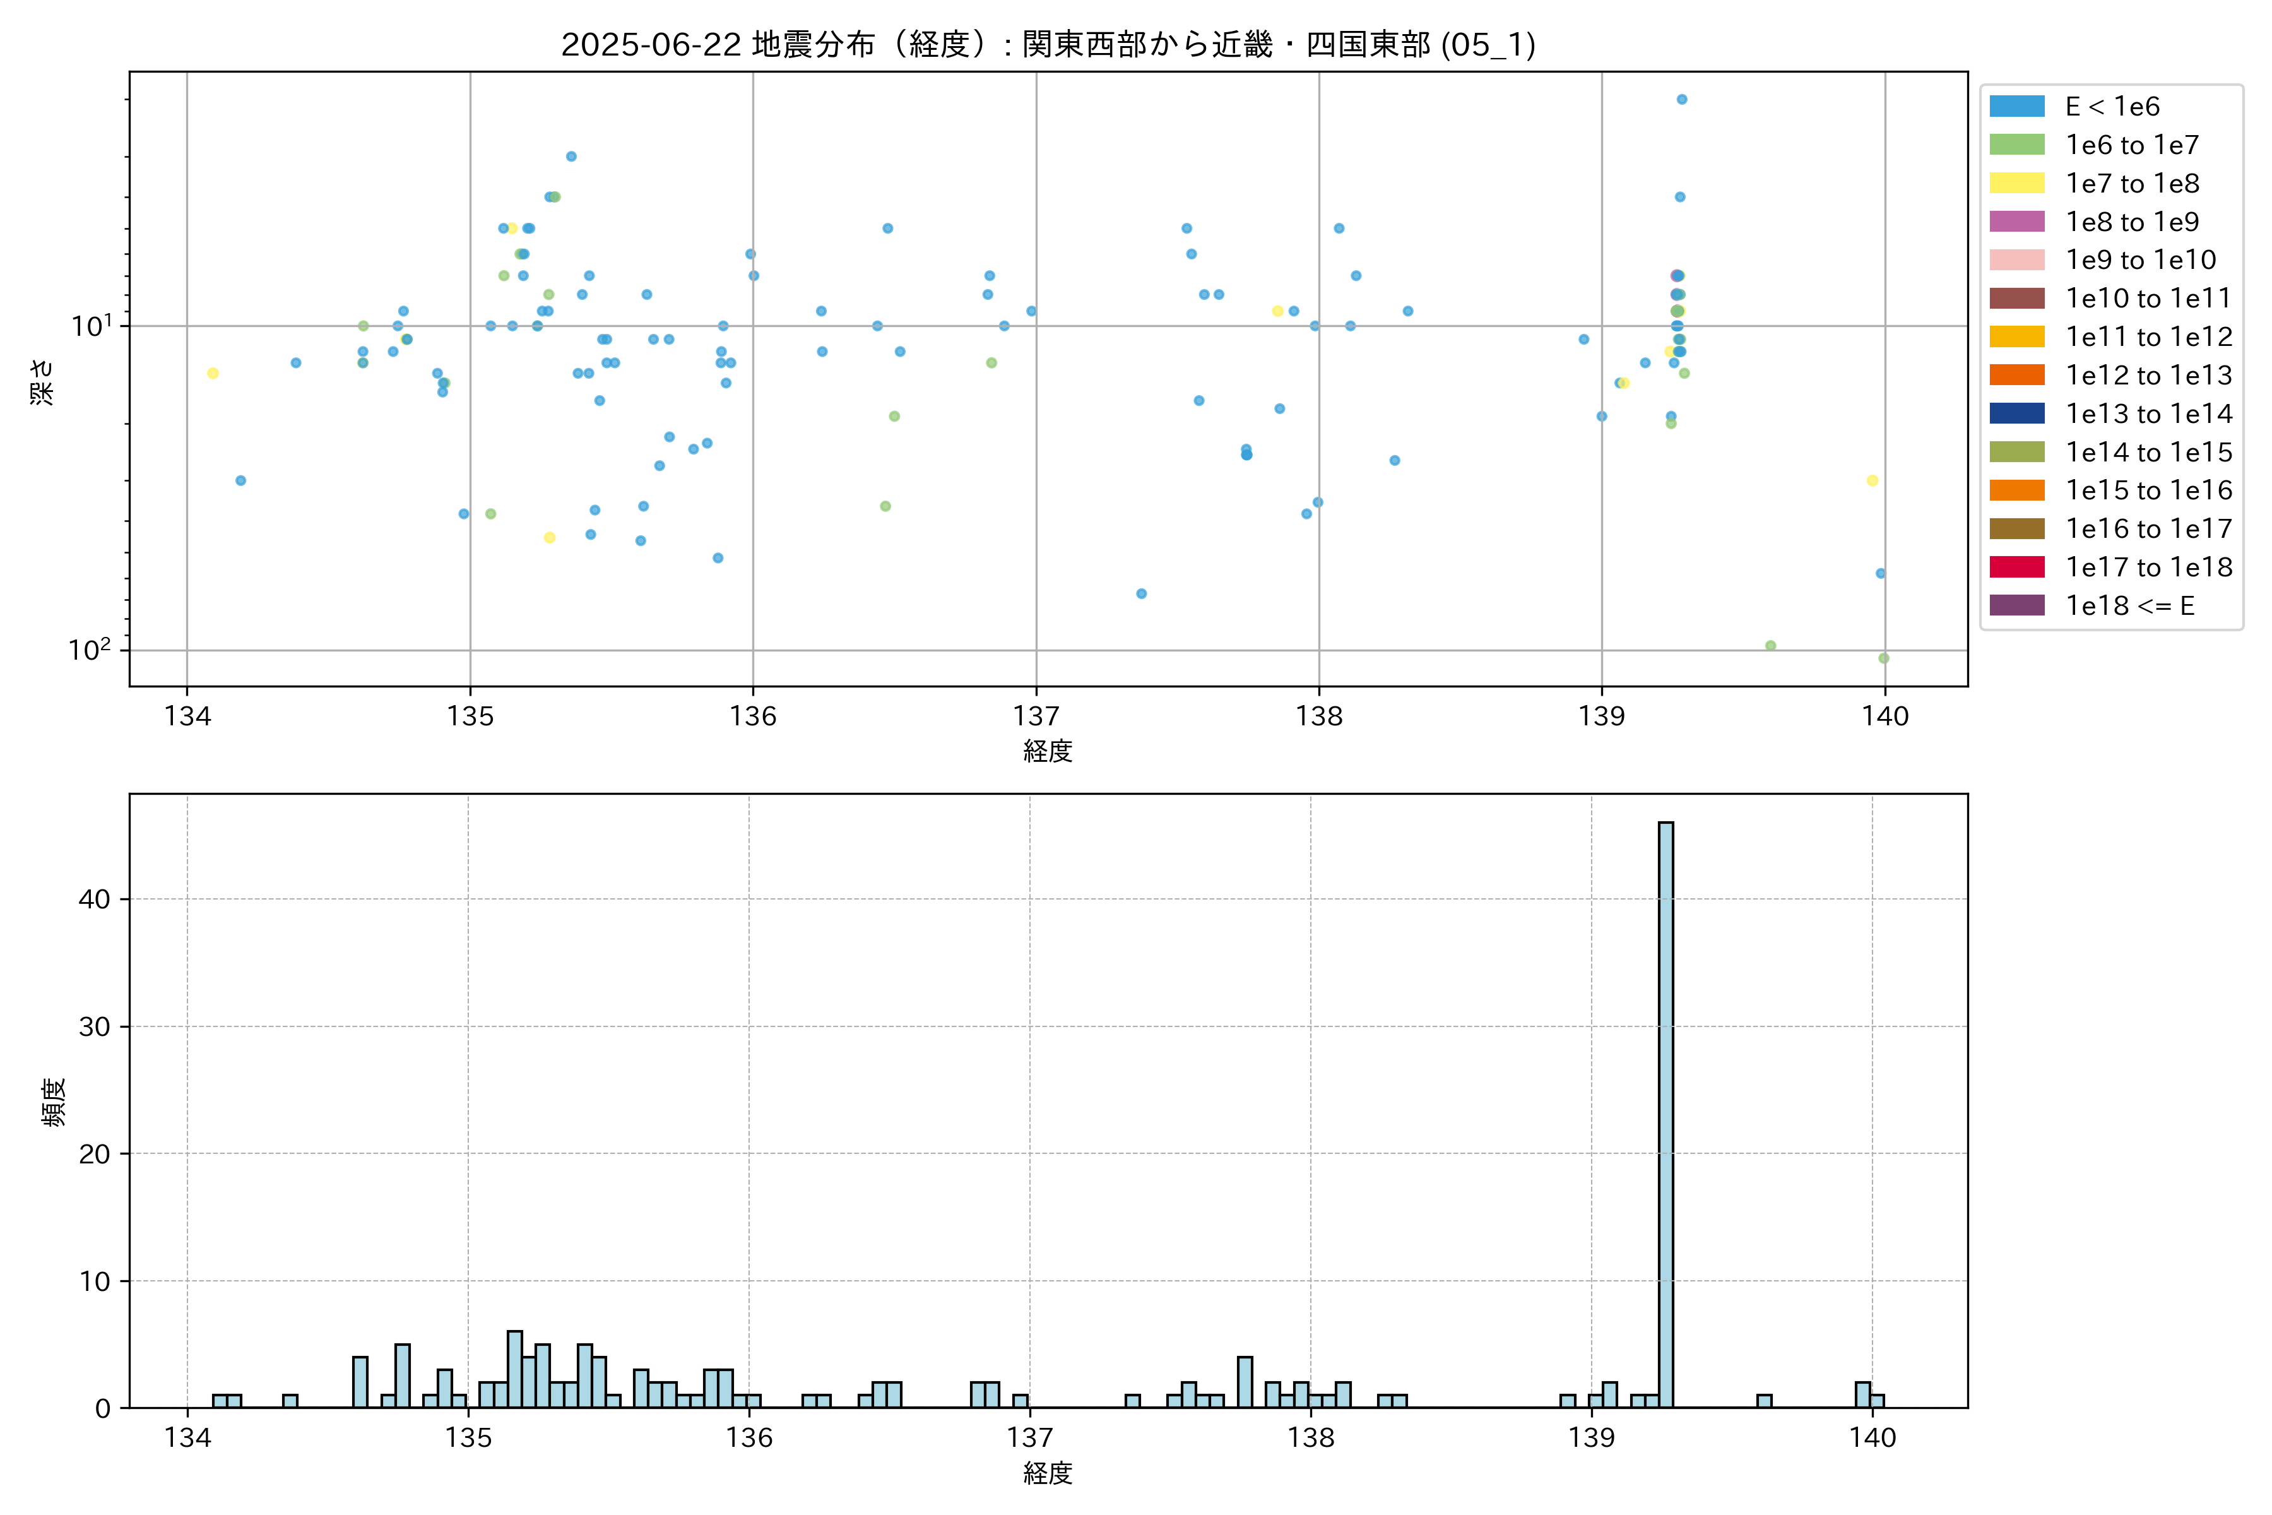Viewport: 2272px width, 1515px height.
Task: Click the tallest histogram bar near longitude 139.3
Action: point(1666,1111)
